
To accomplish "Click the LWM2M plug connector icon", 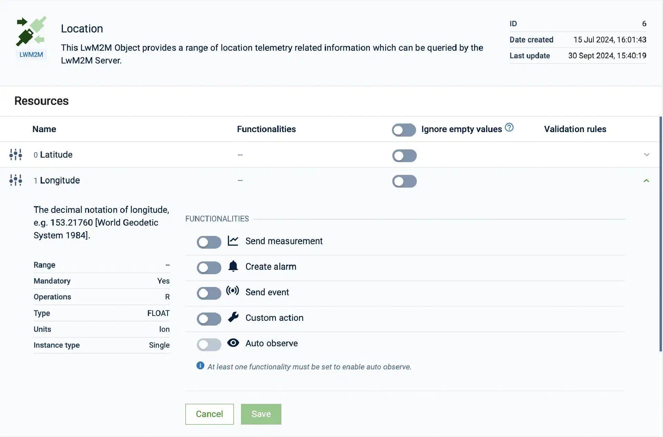I will pos(31,31).
